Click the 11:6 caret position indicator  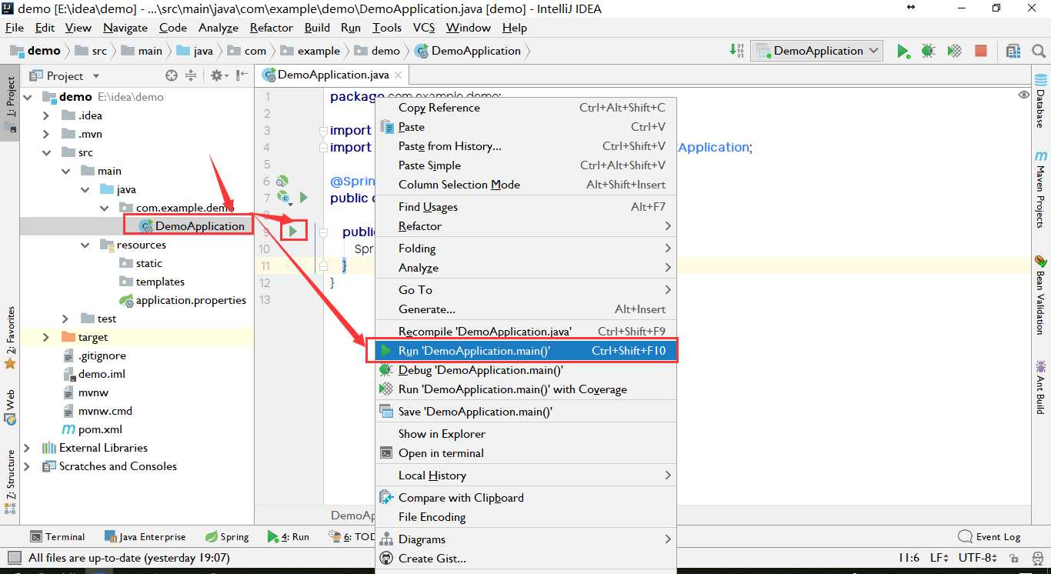(x=909, y=558)
